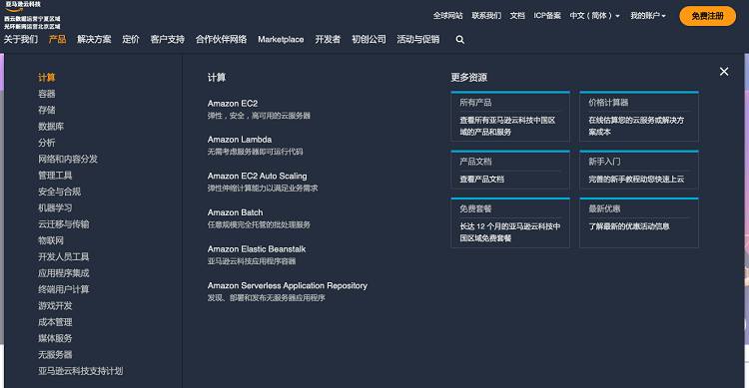Select the 游戏开发 category
This screenshot has width=749, height=388.
click(55, 305)
